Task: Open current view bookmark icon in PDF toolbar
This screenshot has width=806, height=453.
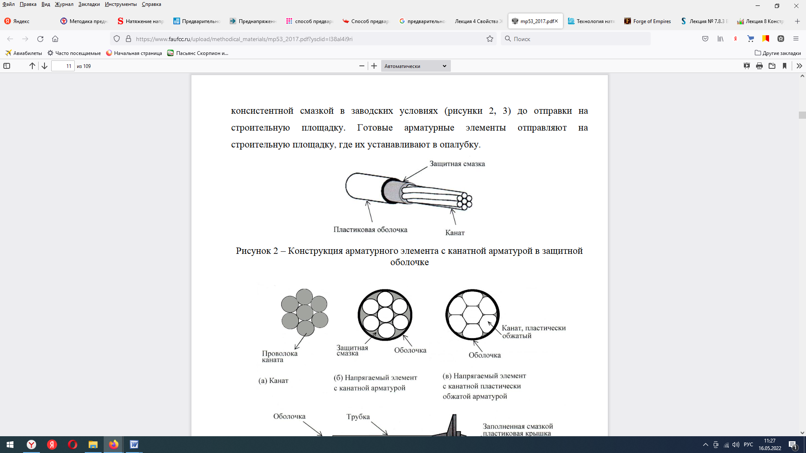Action: click(785, 66)
